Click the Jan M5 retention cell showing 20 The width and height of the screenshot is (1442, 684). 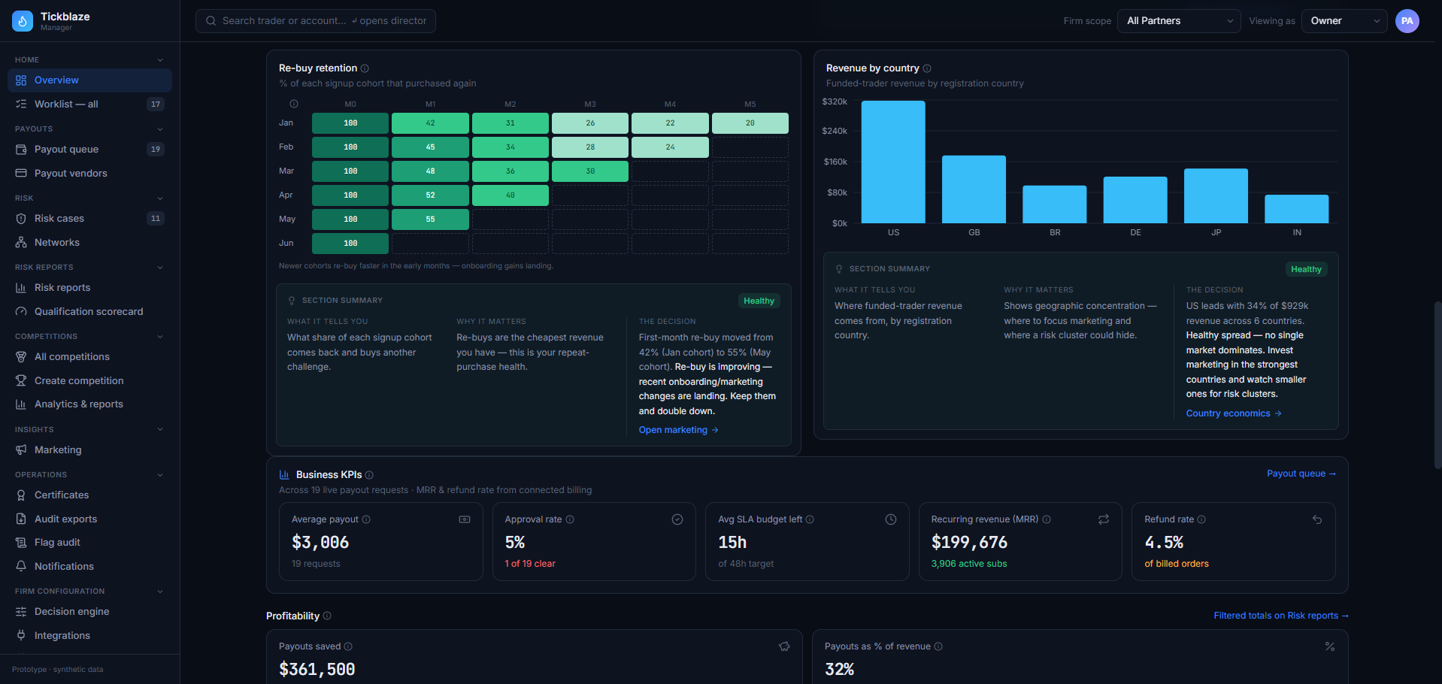click(750, 123)
